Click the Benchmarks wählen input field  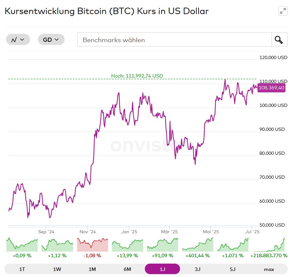(174, 40)
